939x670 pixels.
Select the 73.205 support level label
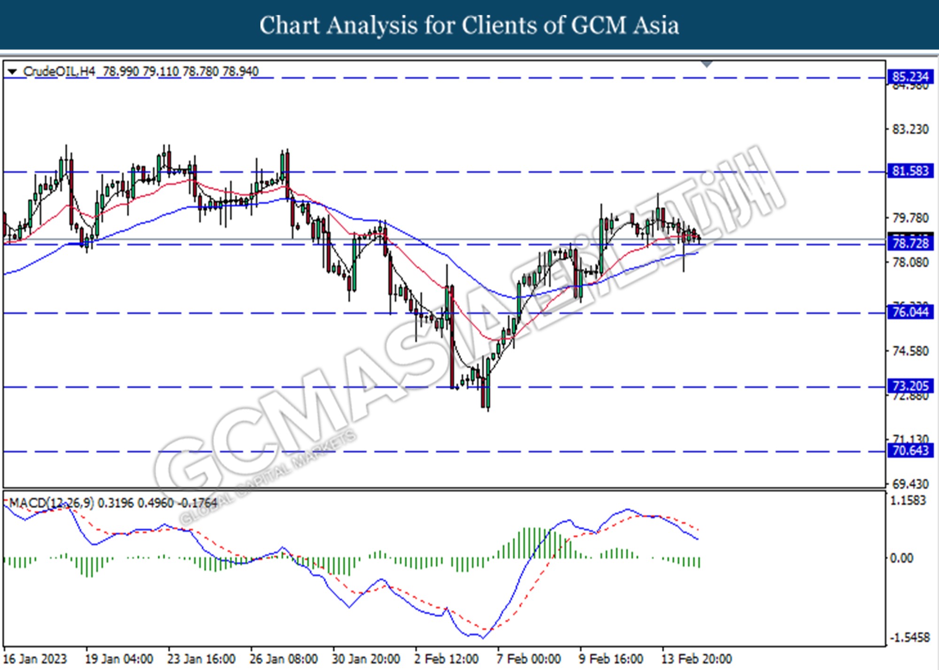tap(910, 386)
